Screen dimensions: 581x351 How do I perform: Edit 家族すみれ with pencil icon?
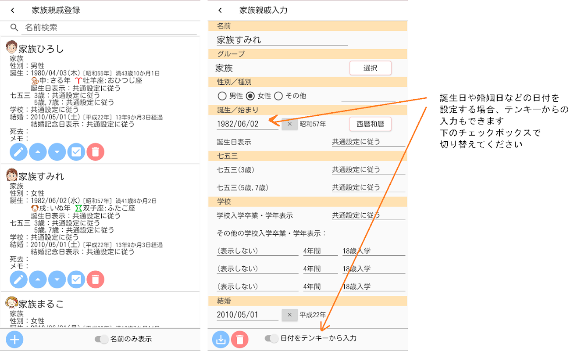[x=18, y=279]
